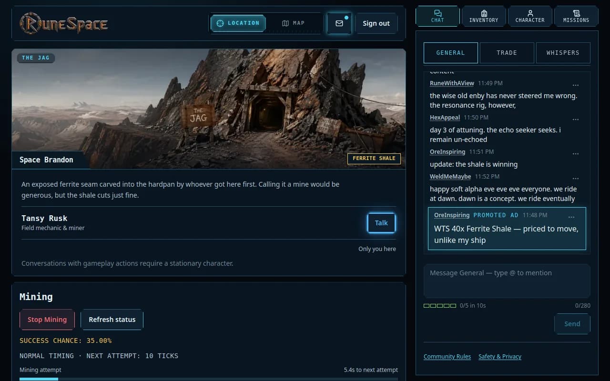Select the General chat tab
The image size is (610, 381).
[x=450, y=53]
